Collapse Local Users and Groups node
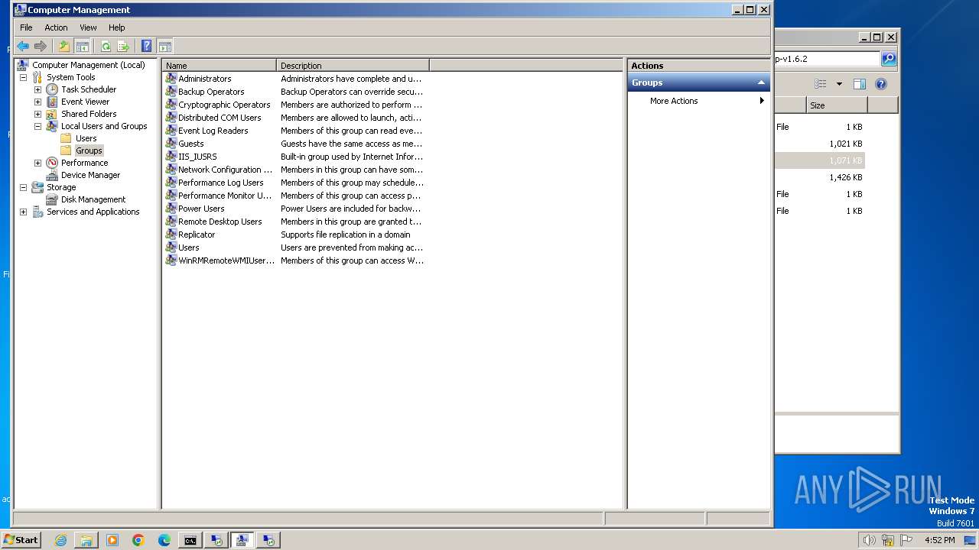The height and width of the screenshot is (550, 979). coord(37,126)
